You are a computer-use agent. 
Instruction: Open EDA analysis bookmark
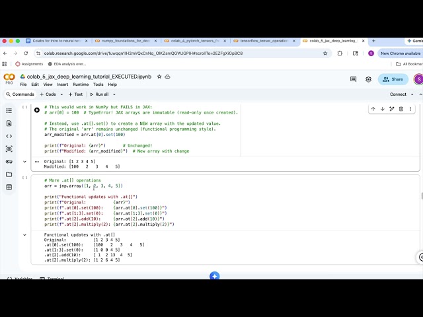click(67, 64)
